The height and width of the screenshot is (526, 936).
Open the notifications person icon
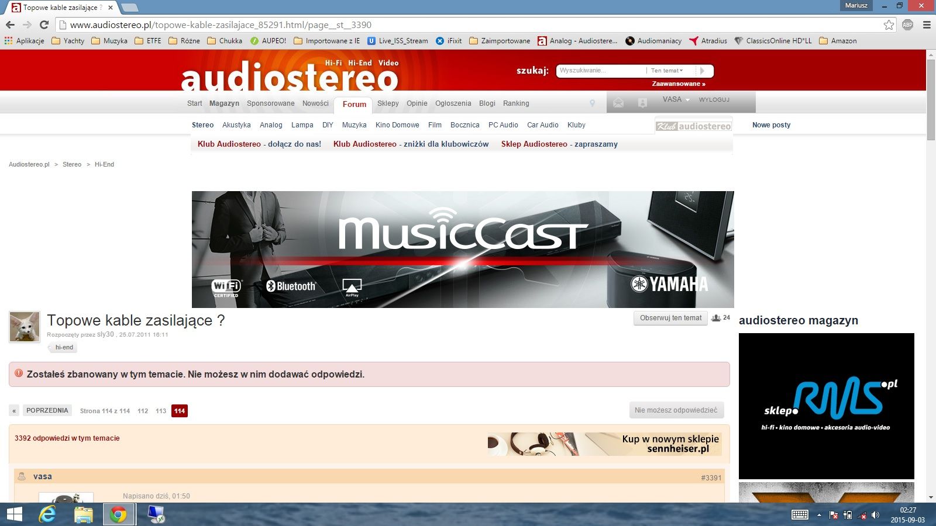[x=642, y=103]
